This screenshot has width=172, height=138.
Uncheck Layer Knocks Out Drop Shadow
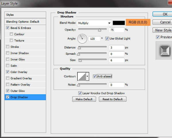click(80, 93)
